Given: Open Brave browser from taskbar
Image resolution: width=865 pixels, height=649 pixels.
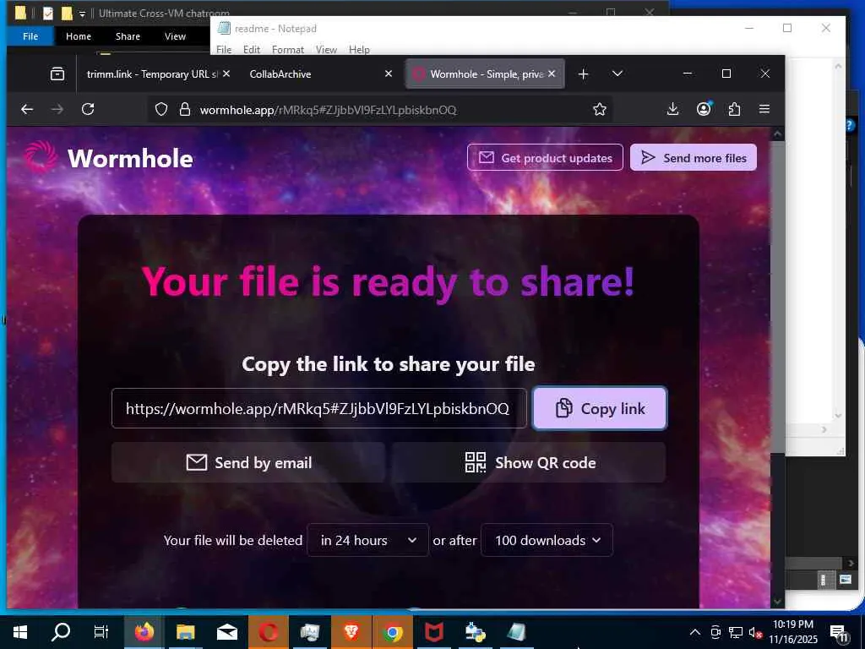Looking at the screenshot, I should (x=351, y=632).
